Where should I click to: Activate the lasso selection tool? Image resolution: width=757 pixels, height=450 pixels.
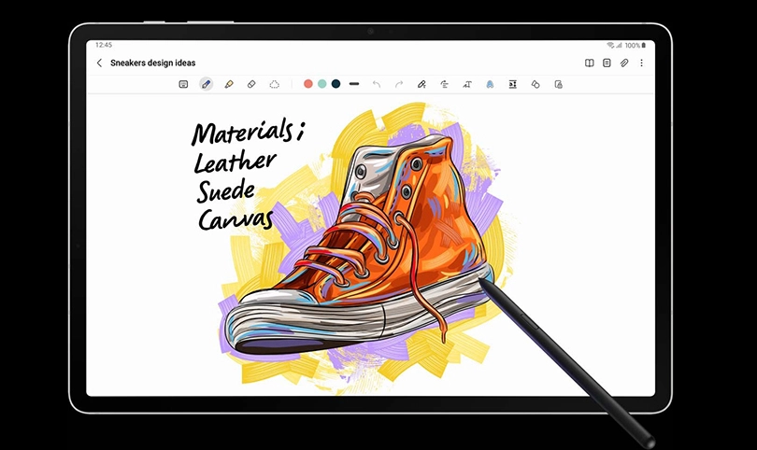tap(275, 84)
